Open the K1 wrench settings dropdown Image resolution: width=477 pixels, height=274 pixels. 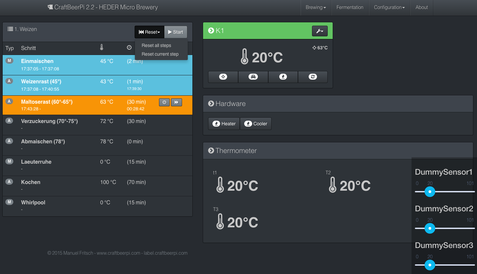(320, 31)
